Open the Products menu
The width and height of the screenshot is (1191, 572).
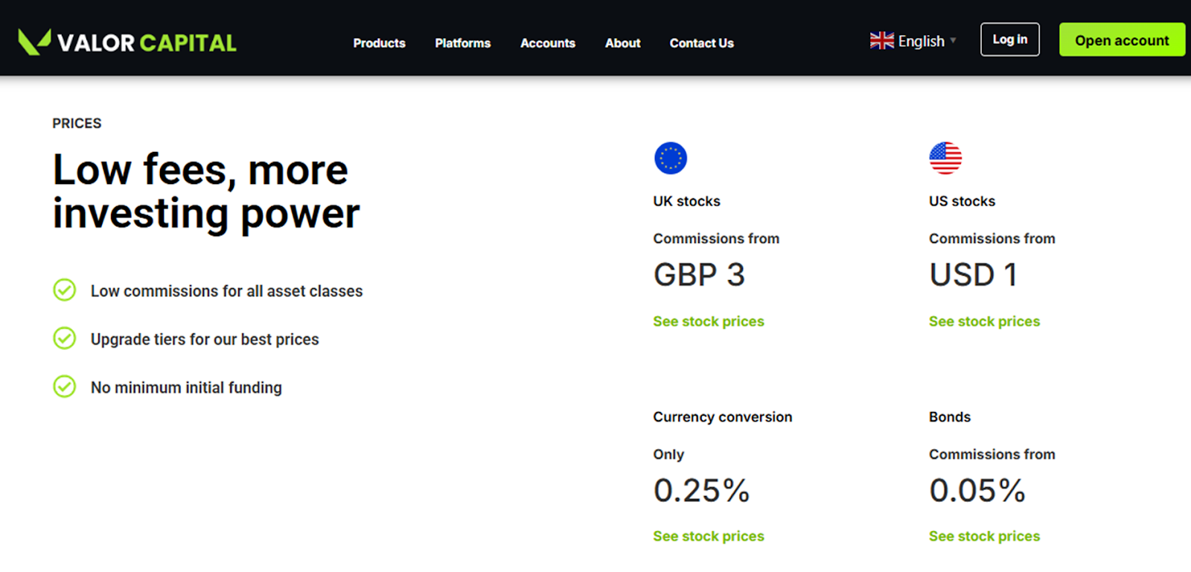pyautogui.click(x=379, y=43)
